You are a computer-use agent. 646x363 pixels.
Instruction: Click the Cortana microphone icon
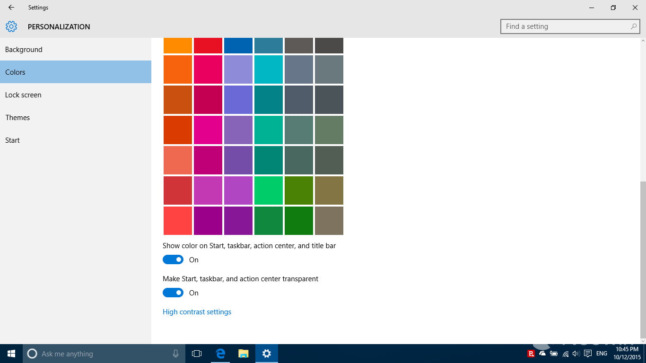tap(175, 354)
